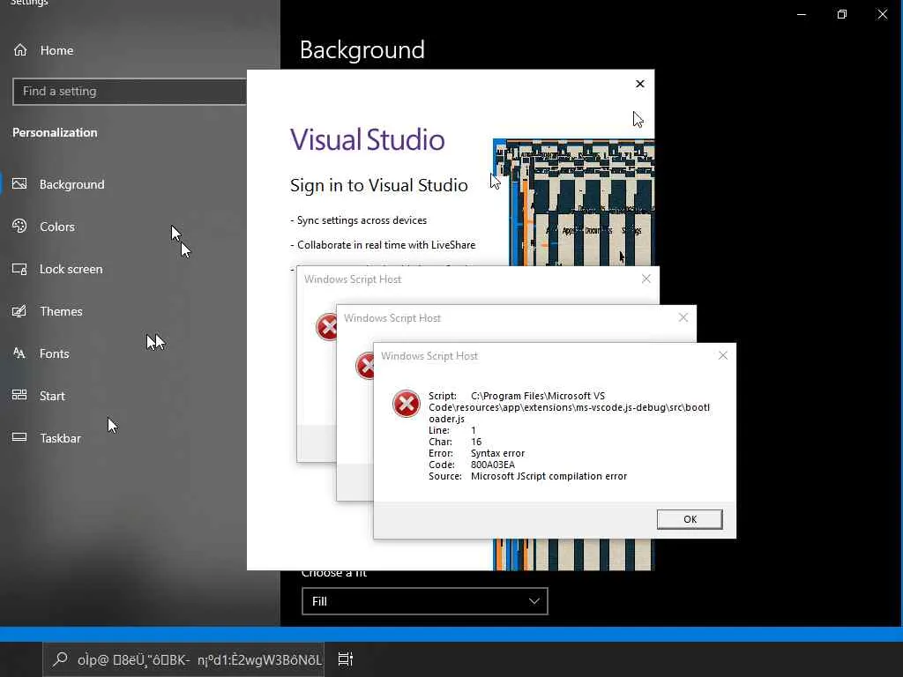Close the middle Windows Script Host dialog

pos(683,317)
